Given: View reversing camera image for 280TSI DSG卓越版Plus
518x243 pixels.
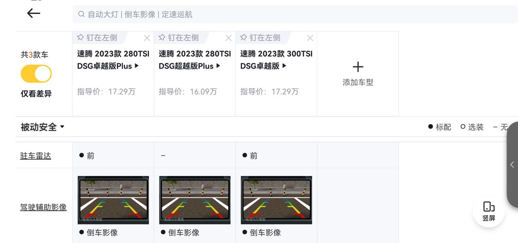Looking at the screenshot, I should pyautogui.click(x=113, y=200).
